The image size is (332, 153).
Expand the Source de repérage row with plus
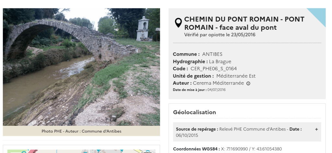(316, 129)
